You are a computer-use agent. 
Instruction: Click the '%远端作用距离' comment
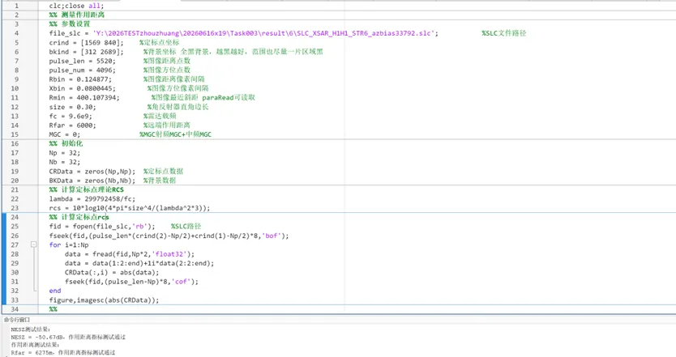pos(166,125)
